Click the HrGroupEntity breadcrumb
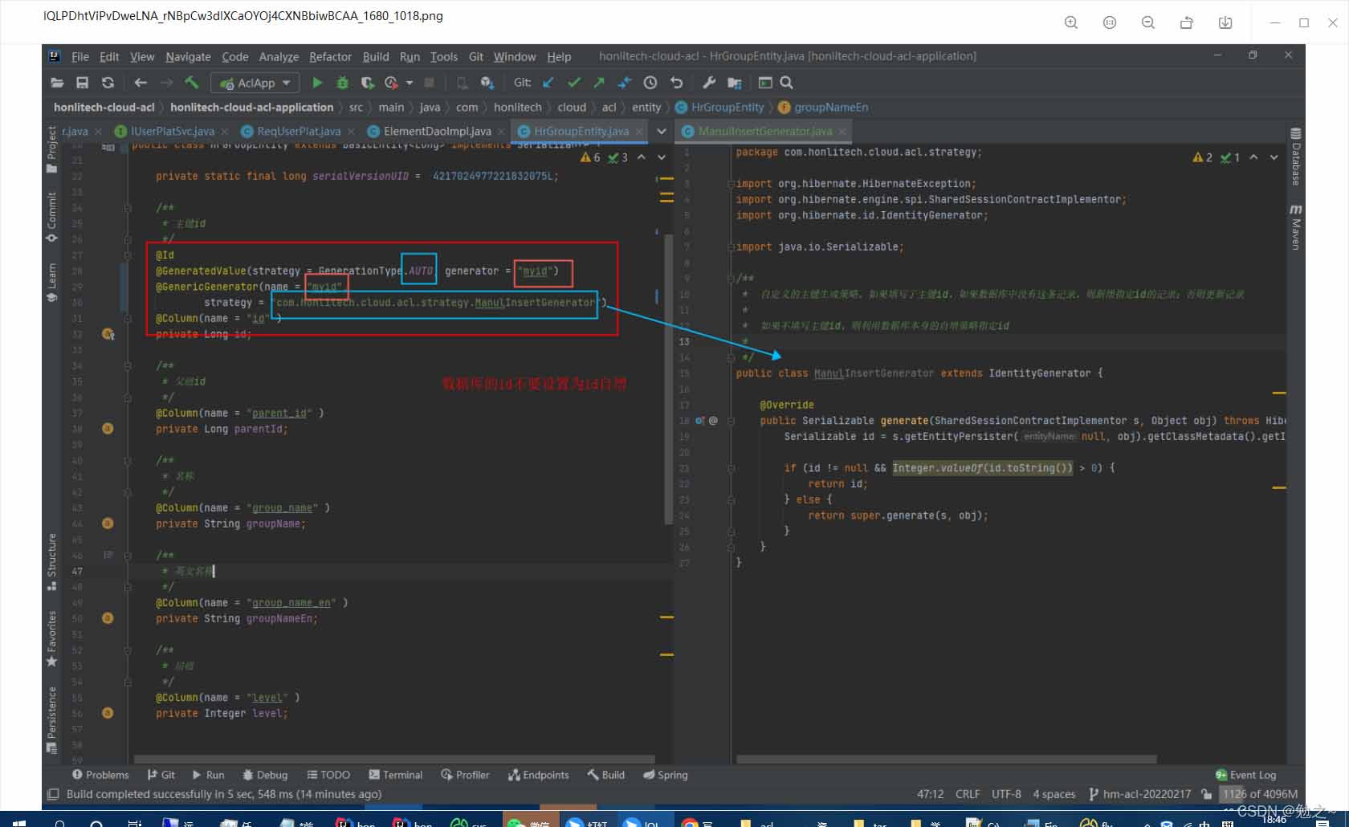This screenshot has width=1349, height=827. click(x=719, y=107)
